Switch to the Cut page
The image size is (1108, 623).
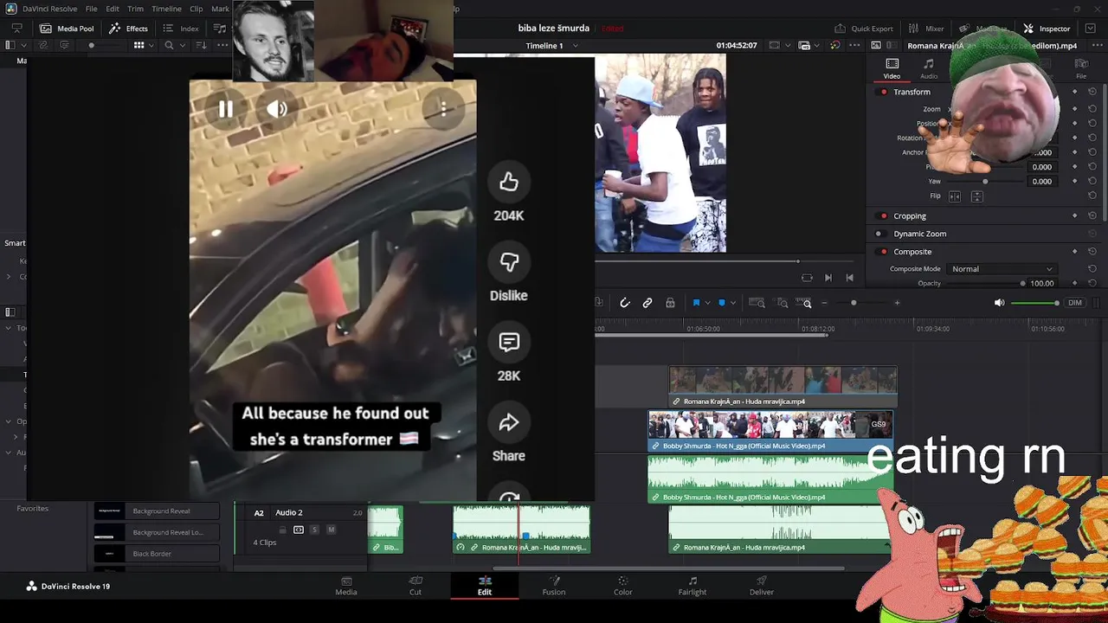tap(415, 586)
